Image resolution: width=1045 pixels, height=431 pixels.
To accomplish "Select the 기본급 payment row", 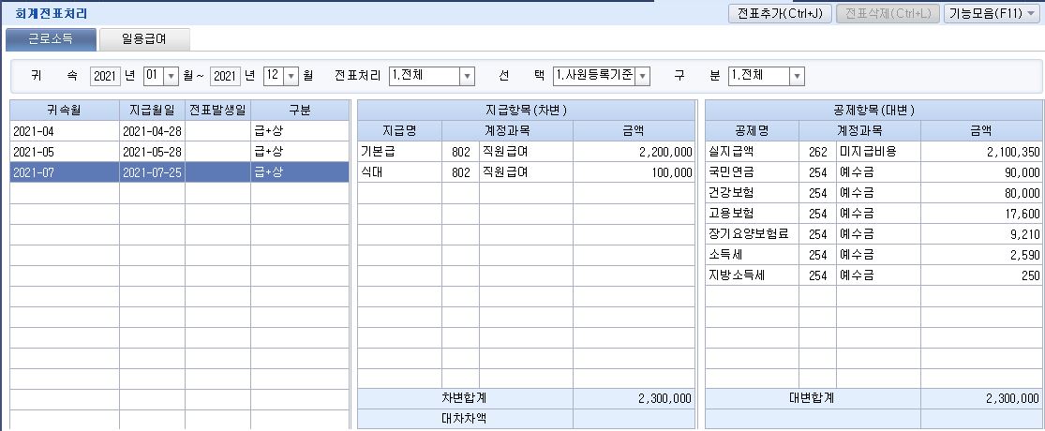I will (527, 152).
